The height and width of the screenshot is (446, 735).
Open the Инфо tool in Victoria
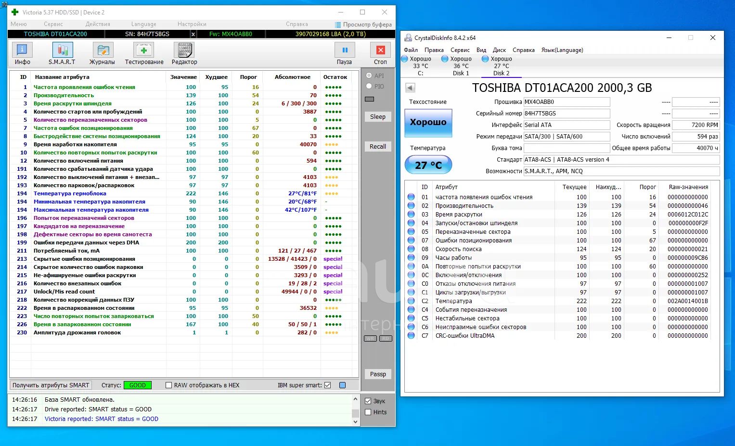(x=22, y=53)
